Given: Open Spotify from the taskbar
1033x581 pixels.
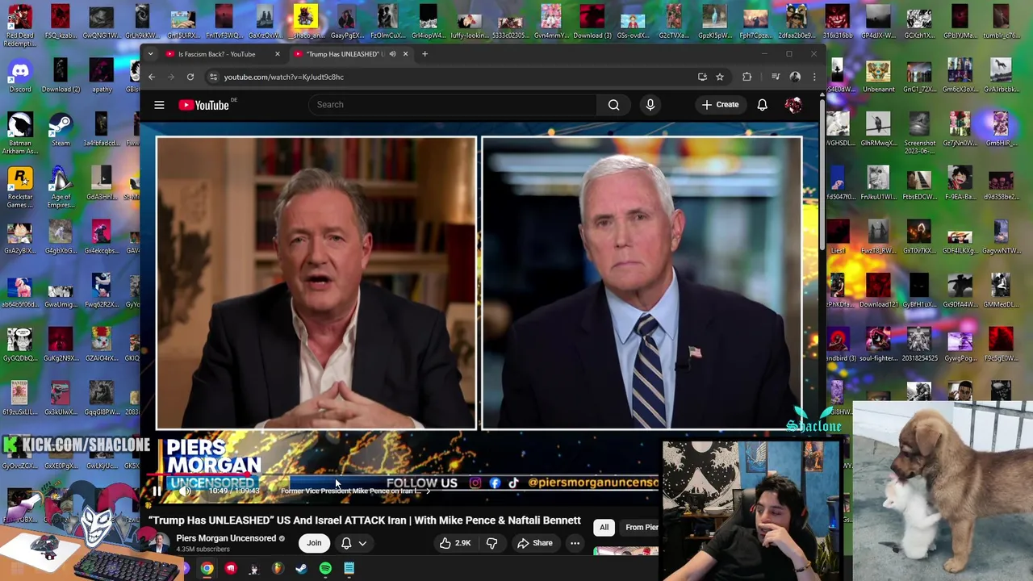Looking at the screenshot, I should (325, 569).
